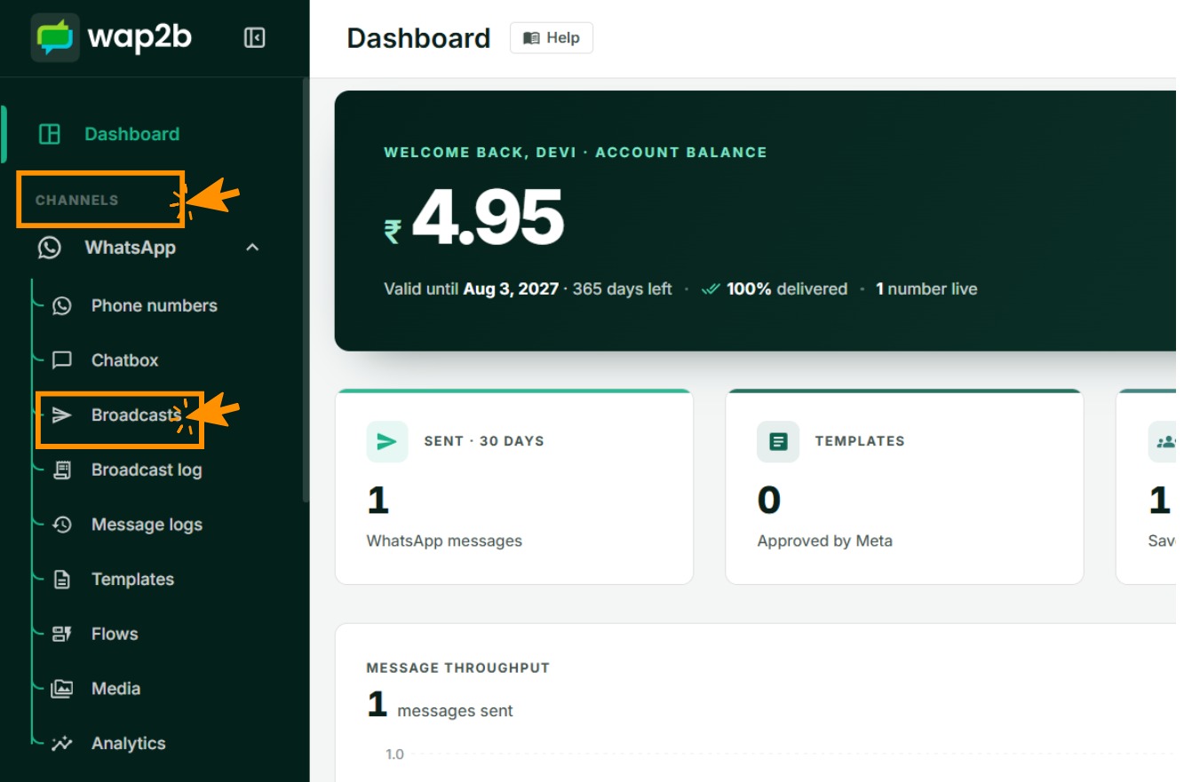This screenshot has width=1184, height=782.
Task: Click the SENT · 30 DAYS label
Action: coord(484,441)
